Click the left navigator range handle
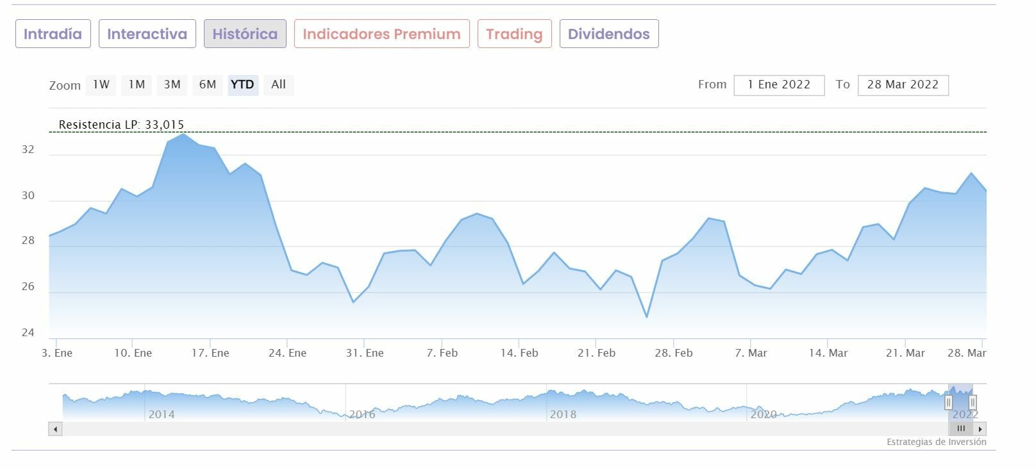Viewport: 1036px width, 470px height. tap(948, 402)
